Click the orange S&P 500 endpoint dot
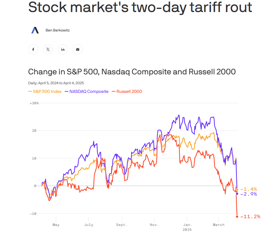The width and height of the screenshot is (277, 233). 237,190
